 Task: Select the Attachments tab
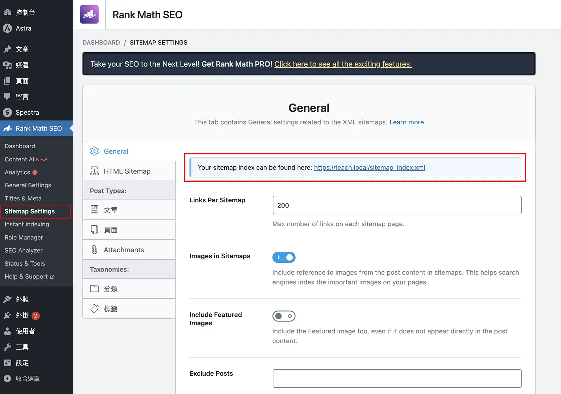pyautogui.click(x=129, y=250)
